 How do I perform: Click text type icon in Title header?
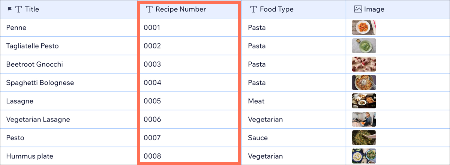pos(19,9)
